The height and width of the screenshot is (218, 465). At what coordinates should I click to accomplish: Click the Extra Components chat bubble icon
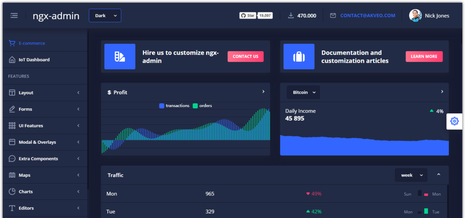pyautogui.click(x=12, y=159)
